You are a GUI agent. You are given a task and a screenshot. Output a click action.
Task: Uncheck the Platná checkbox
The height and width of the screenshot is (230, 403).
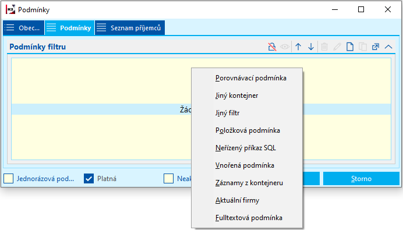[89, 178]
